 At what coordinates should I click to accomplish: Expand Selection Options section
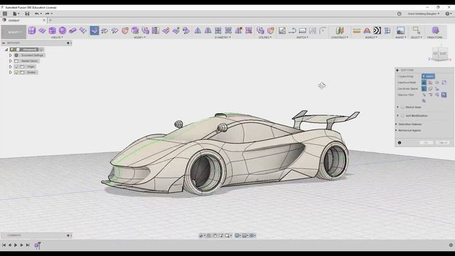tap(397, 124)
